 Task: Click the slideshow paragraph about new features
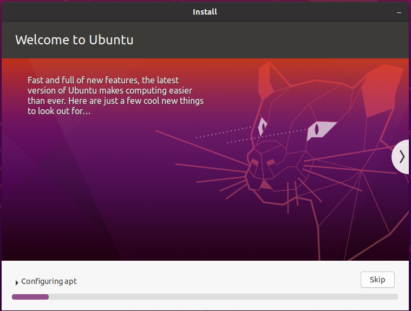pos(115,96)
